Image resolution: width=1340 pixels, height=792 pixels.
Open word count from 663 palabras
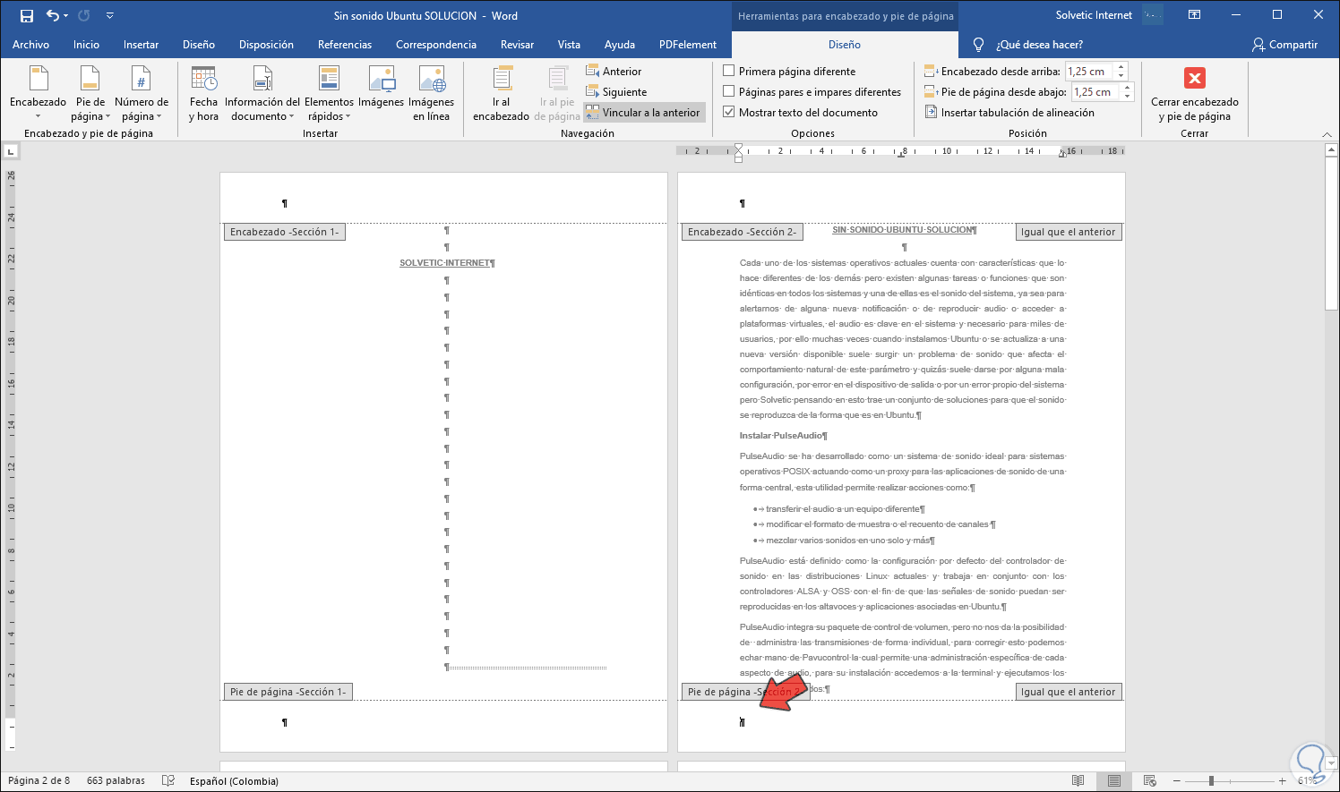(116, 781)
